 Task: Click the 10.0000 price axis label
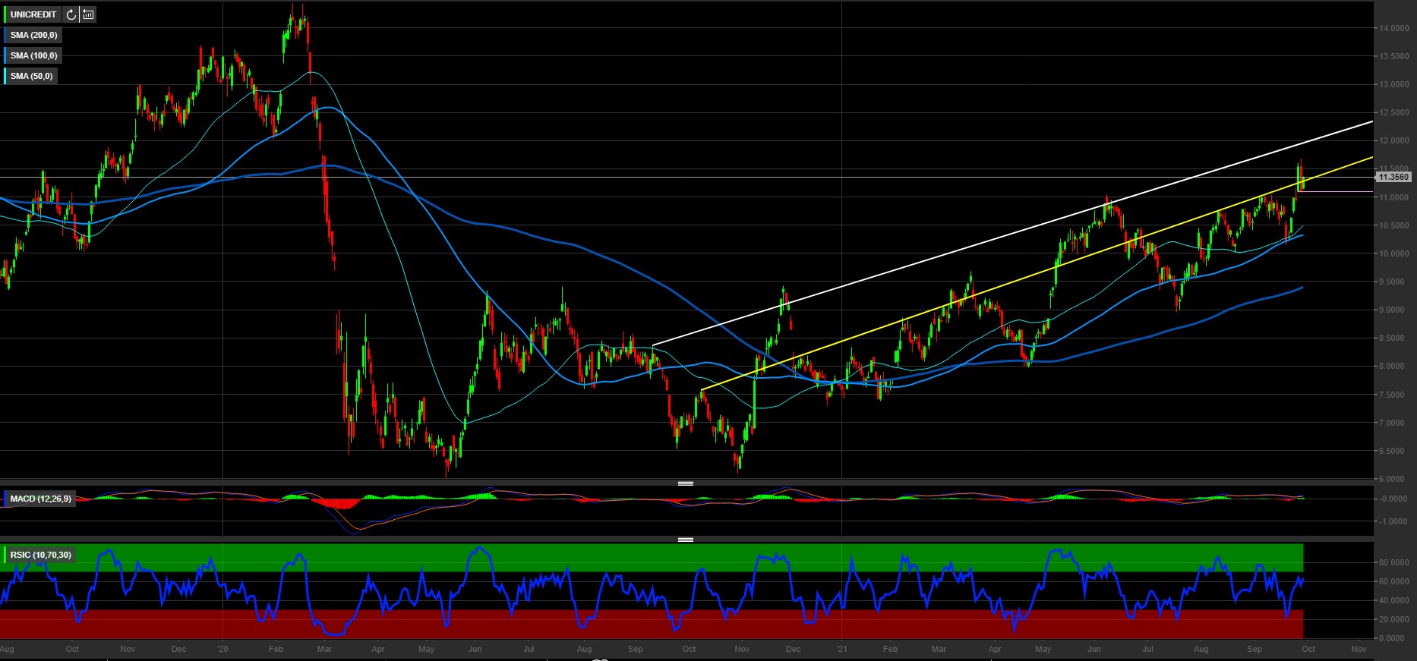pos(1394,253)
